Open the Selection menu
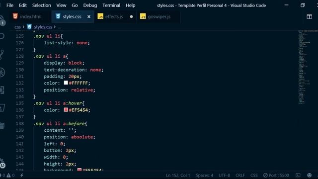Viewport: 318px width, 179px height. [41, 5]
